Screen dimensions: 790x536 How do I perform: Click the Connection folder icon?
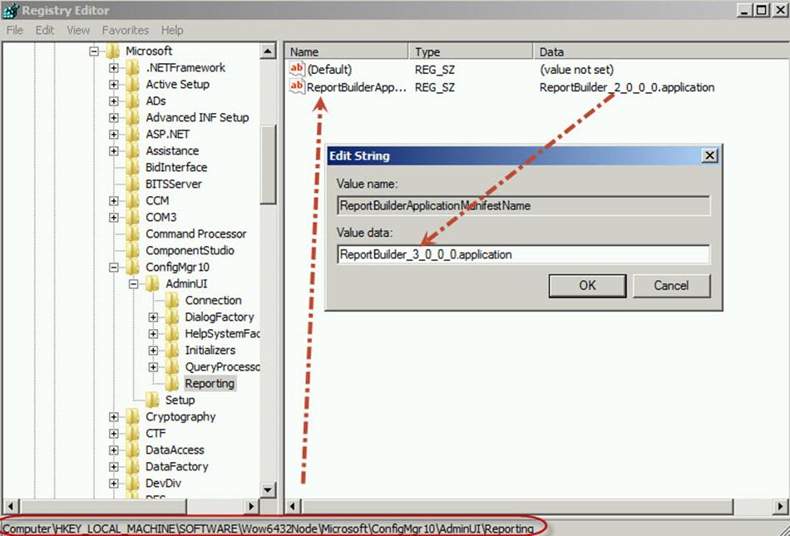[x=172, y=300]
